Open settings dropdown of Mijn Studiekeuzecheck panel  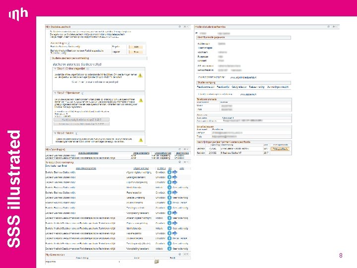pos(186,27)
